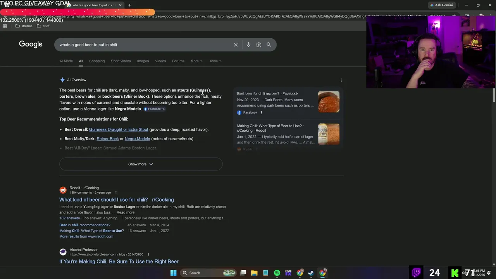This screenshot has height=279, width=496.
Task: Switch to the Shopping tab
Action: (x=97, y=61)
